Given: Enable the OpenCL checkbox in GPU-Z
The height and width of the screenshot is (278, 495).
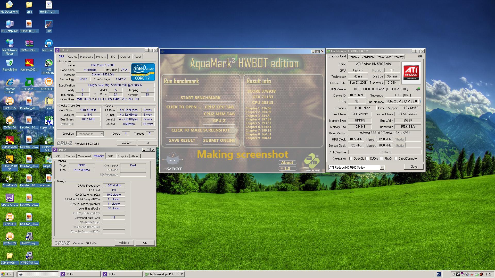Looking at the screenshot, I should tap(351, 158).
